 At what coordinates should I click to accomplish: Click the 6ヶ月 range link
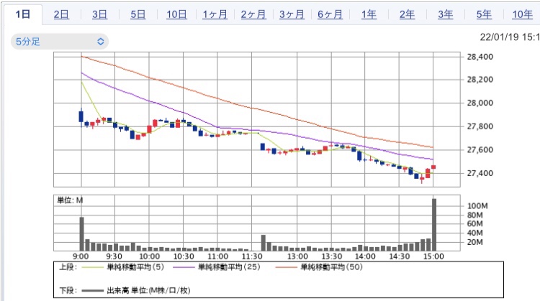click(x=330, y=14)
